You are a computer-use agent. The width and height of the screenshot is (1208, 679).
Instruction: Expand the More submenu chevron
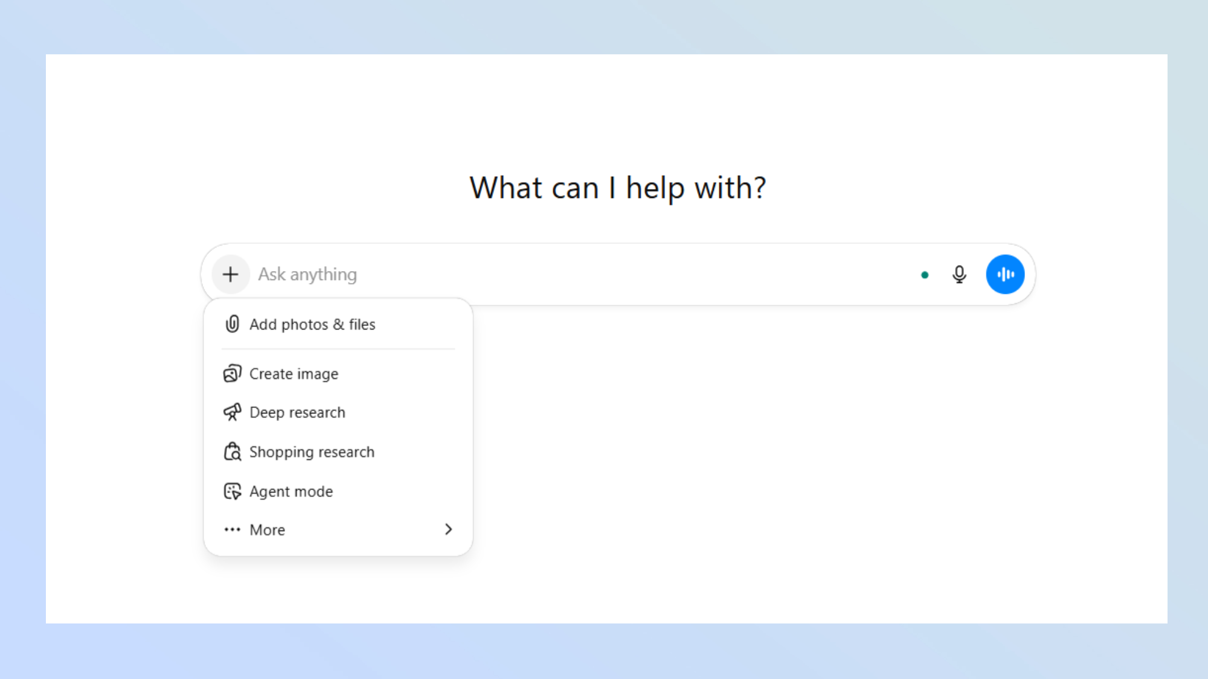(448, 529)
